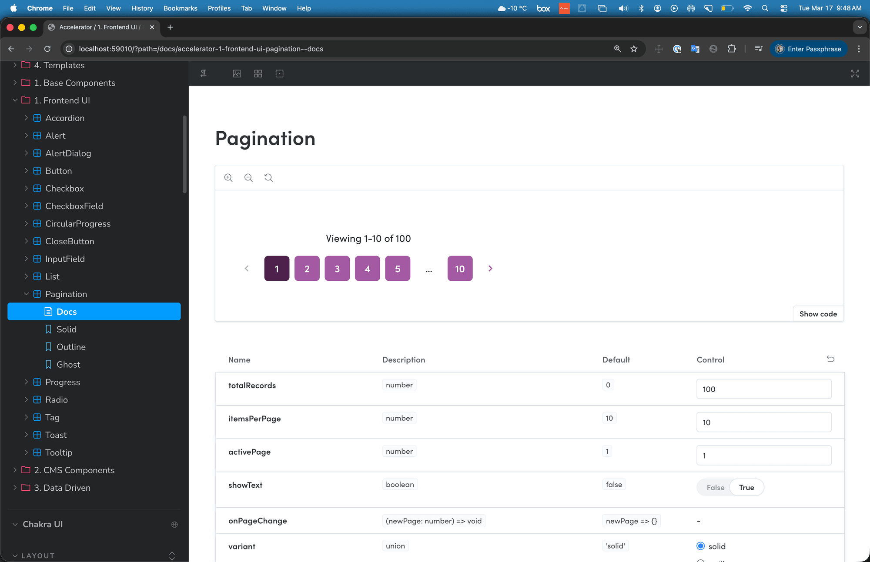The width and height of the screenshot is (870, 562).
Task: Select pagination page 3
Action: click(x=337, y=269)
